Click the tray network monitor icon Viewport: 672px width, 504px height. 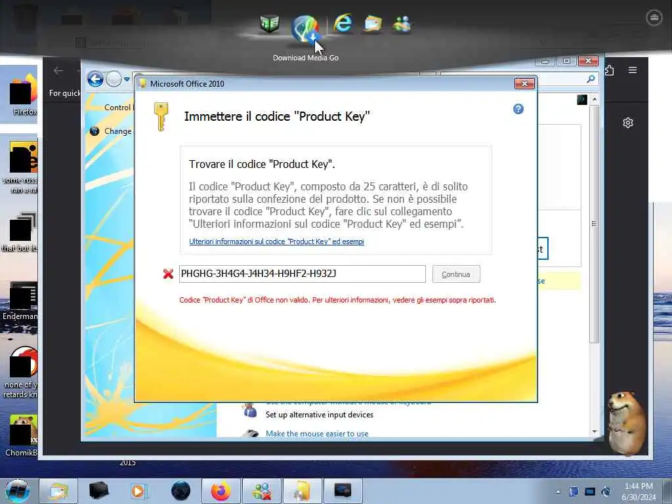590,492
